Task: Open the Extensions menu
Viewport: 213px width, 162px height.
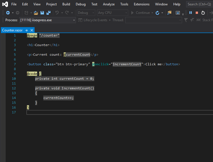Action: click(142, 4)
